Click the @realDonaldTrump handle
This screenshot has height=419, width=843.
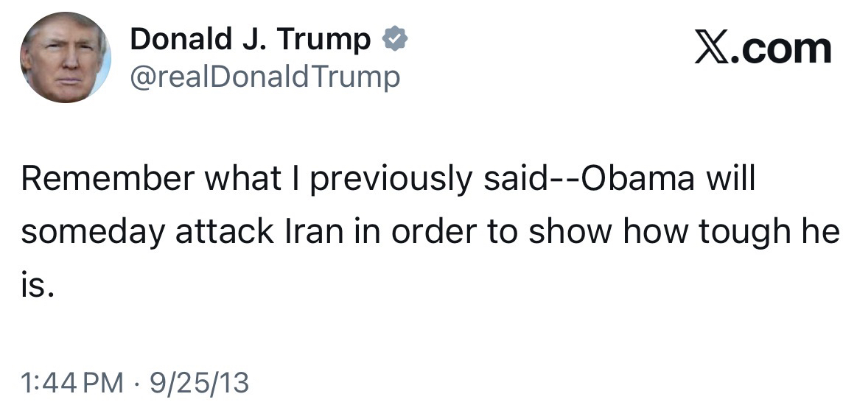265,77
